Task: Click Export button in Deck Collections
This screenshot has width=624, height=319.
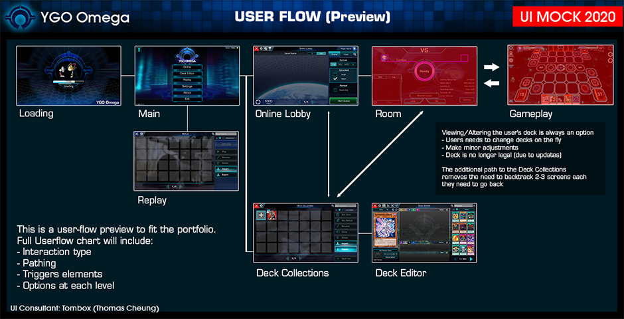Action: click(345, 249)
